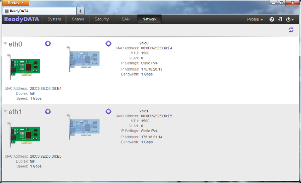The width and height of the screenshot is (301, 183).
Task: Click vnic1 MTU value 1500
Action: click(x=145, y=121)
